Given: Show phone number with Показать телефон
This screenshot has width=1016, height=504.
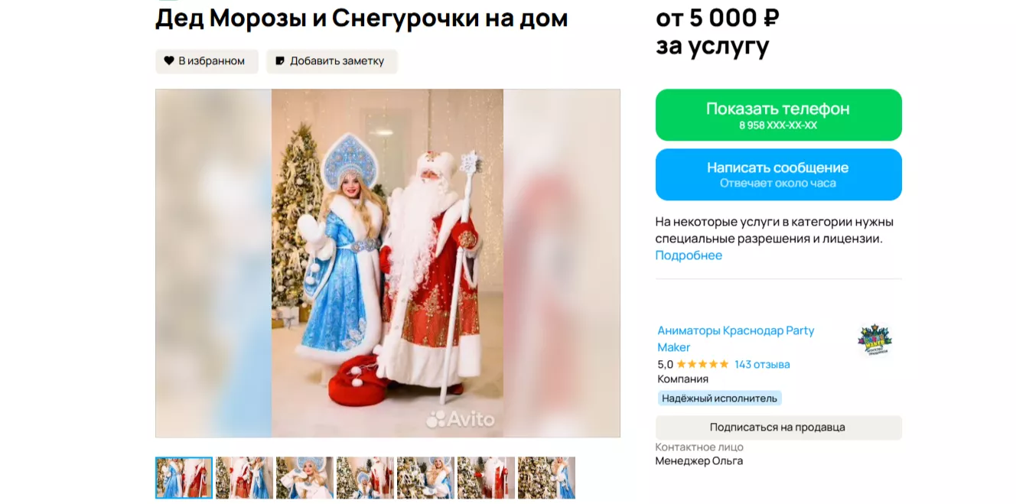Looking at the screenshot, I should point(779,115).
